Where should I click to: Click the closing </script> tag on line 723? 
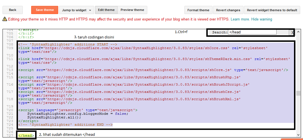tap(28, 121)
